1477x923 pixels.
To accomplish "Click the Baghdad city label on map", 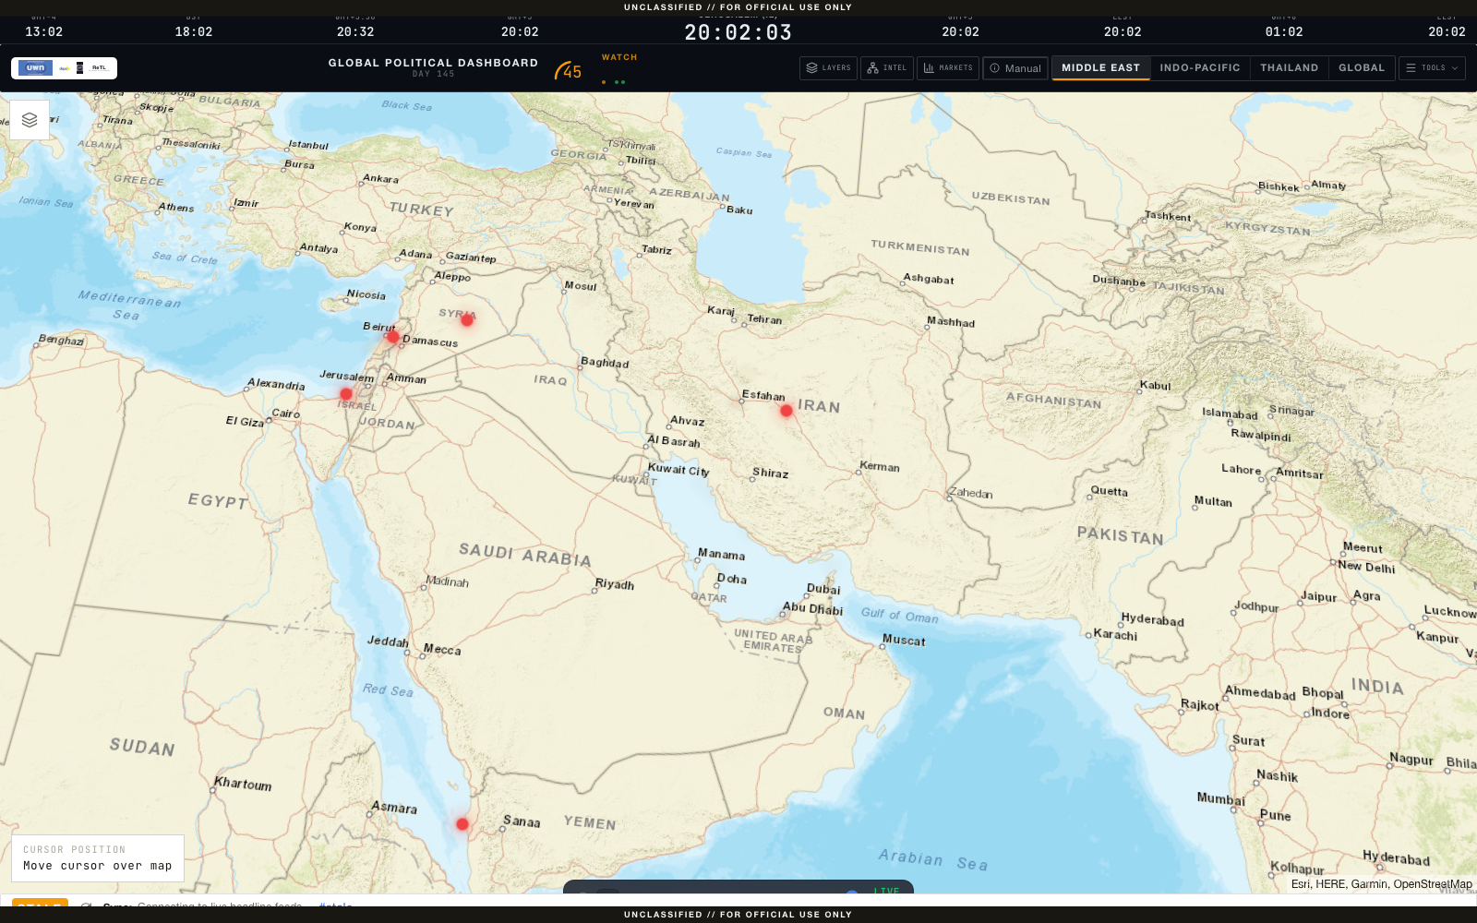I will [605, 363].
